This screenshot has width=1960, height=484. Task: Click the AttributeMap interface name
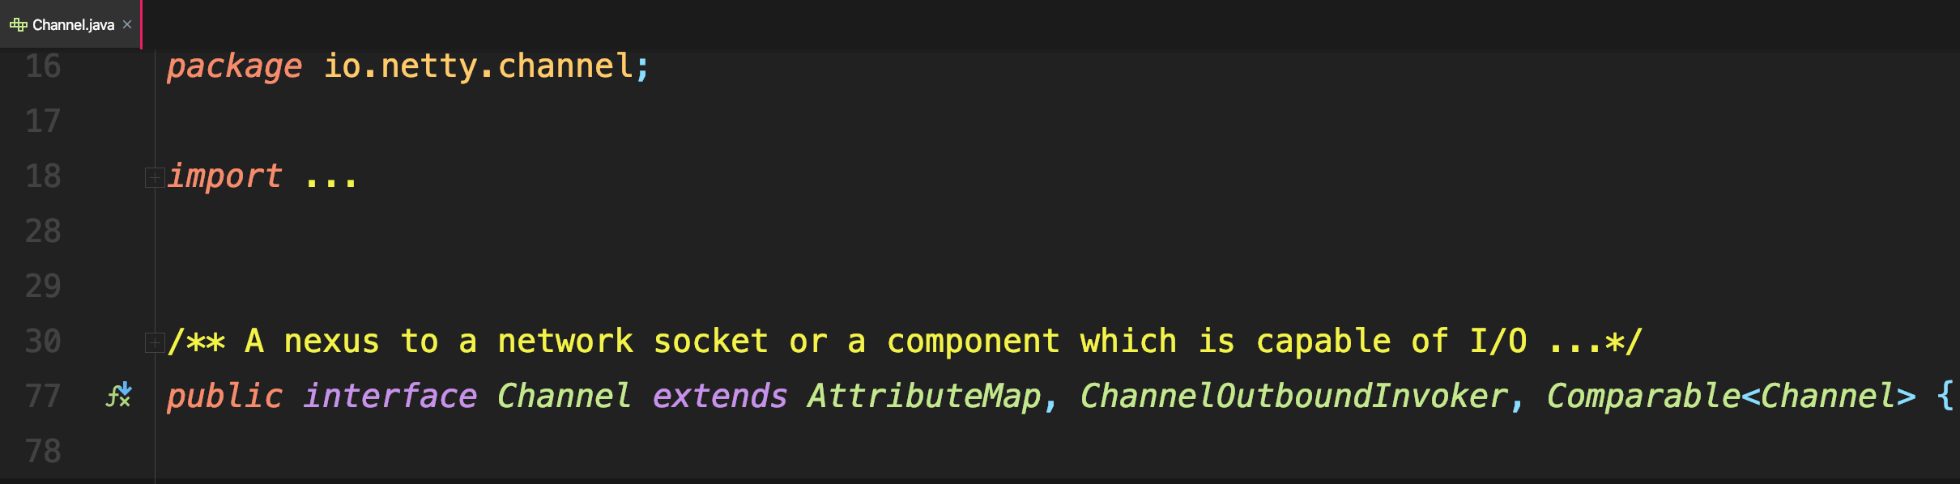pos(924,397)
